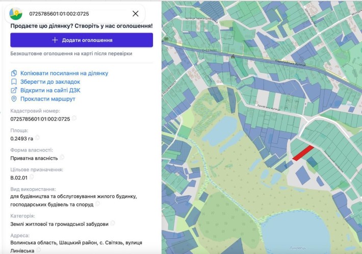The height and width of the screenshot is (254, 362).
Task: Close the parcel info panel
Action: click(136, 14)
